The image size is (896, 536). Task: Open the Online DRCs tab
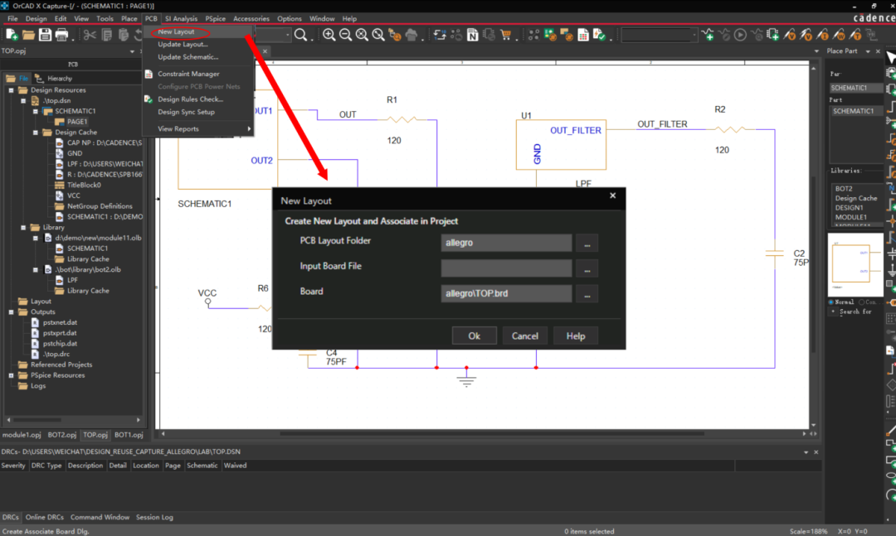44,517
